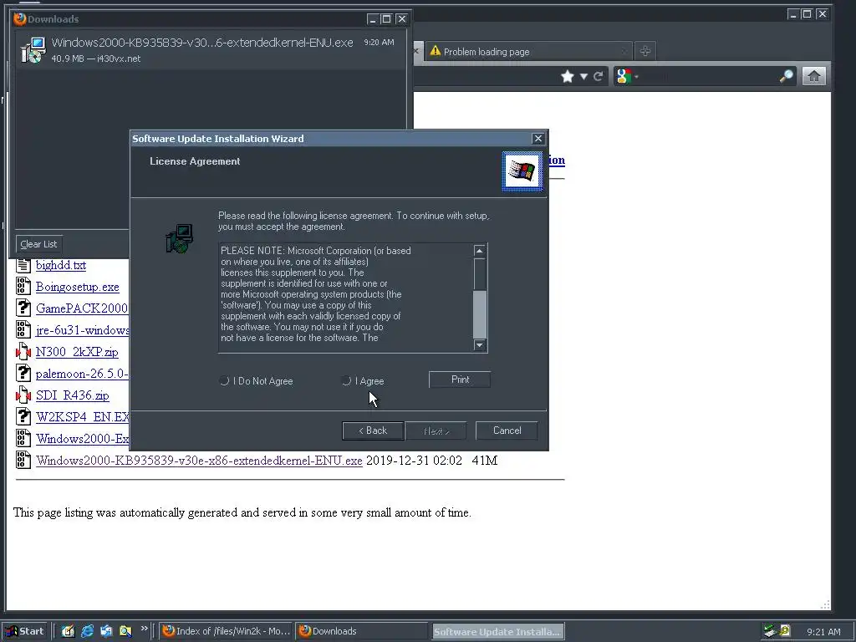Click the unknown file icon beside palemoon-26.5.0

point(23,373)
